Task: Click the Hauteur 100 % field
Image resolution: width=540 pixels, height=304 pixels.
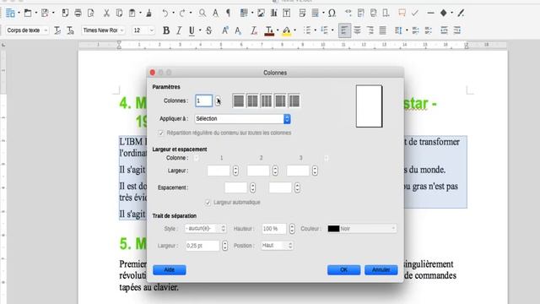Action: tap(273, 229)
